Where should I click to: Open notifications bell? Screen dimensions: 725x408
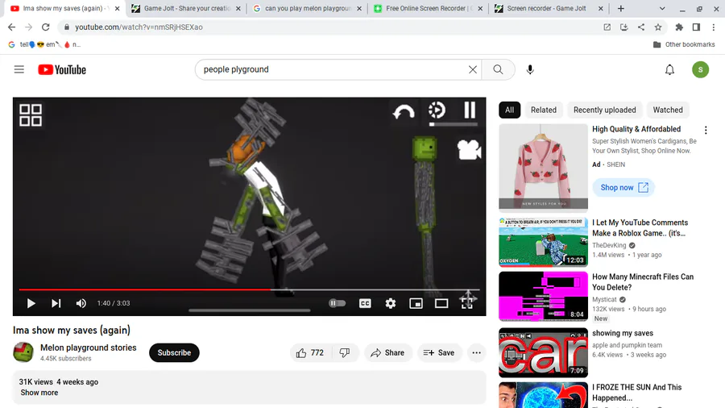(x=669, y=69)
